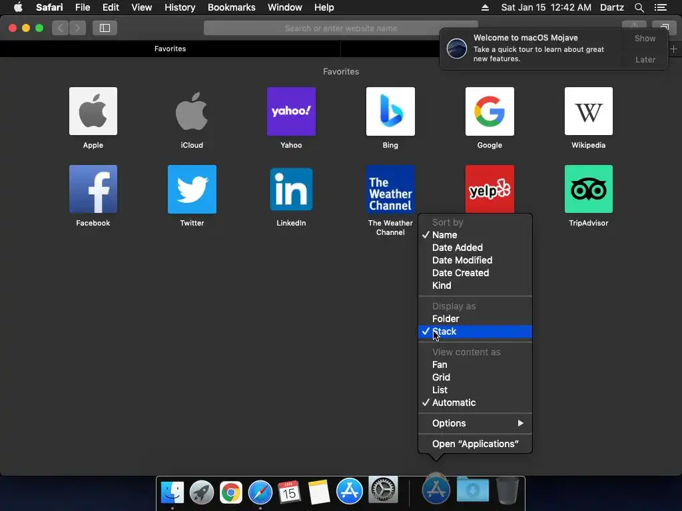682x511 pixels.
Task: Open a new tab with plus button
Action: (x=674, y=49)
